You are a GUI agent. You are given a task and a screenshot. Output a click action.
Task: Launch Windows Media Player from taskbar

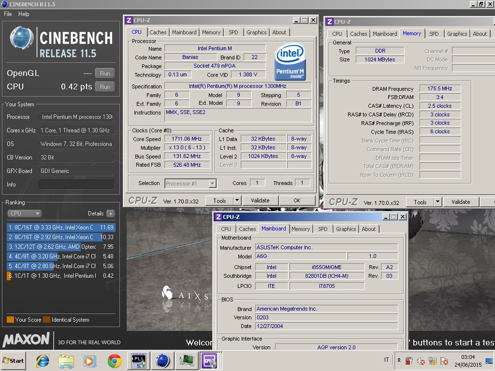pyautogui.click(x=90, y=360)
